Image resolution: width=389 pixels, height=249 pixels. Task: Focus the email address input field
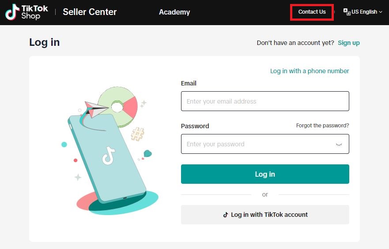(x=265, y=101)
